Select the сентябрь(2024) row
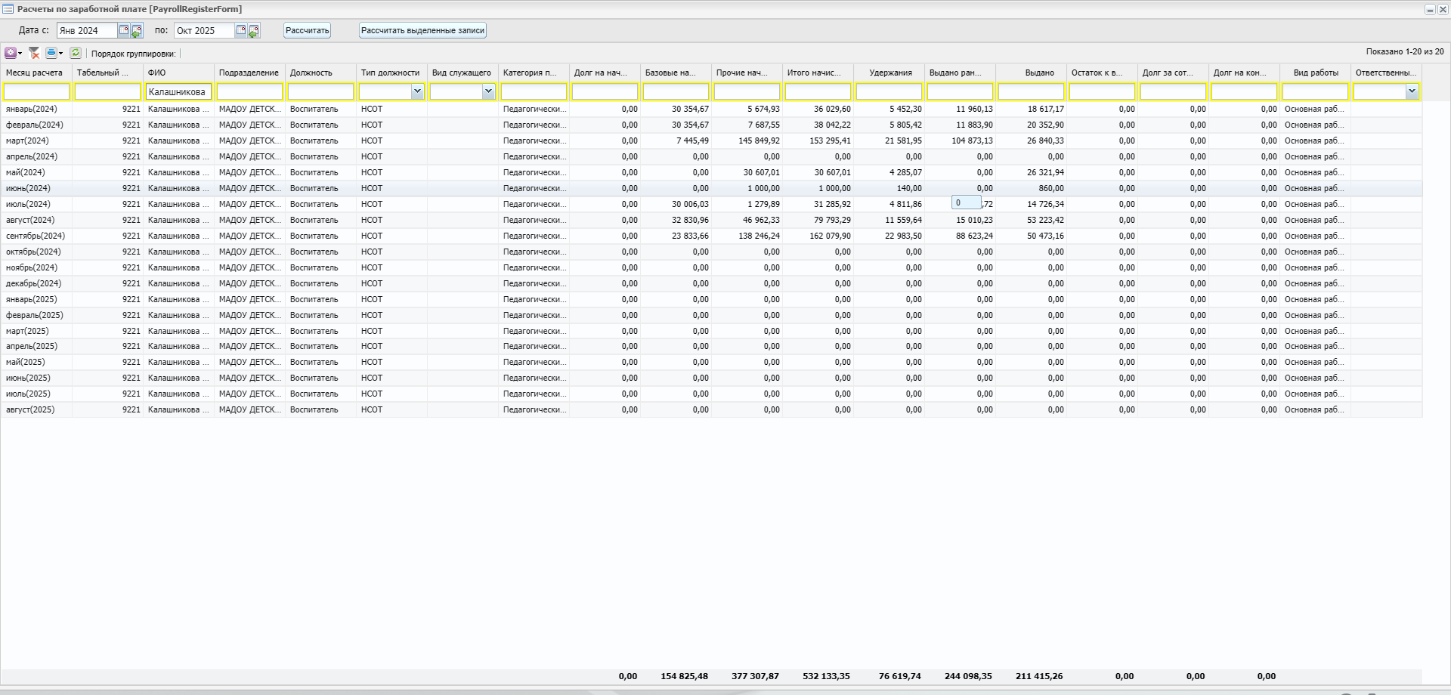The image size is (1451, 695). [36, 236]
